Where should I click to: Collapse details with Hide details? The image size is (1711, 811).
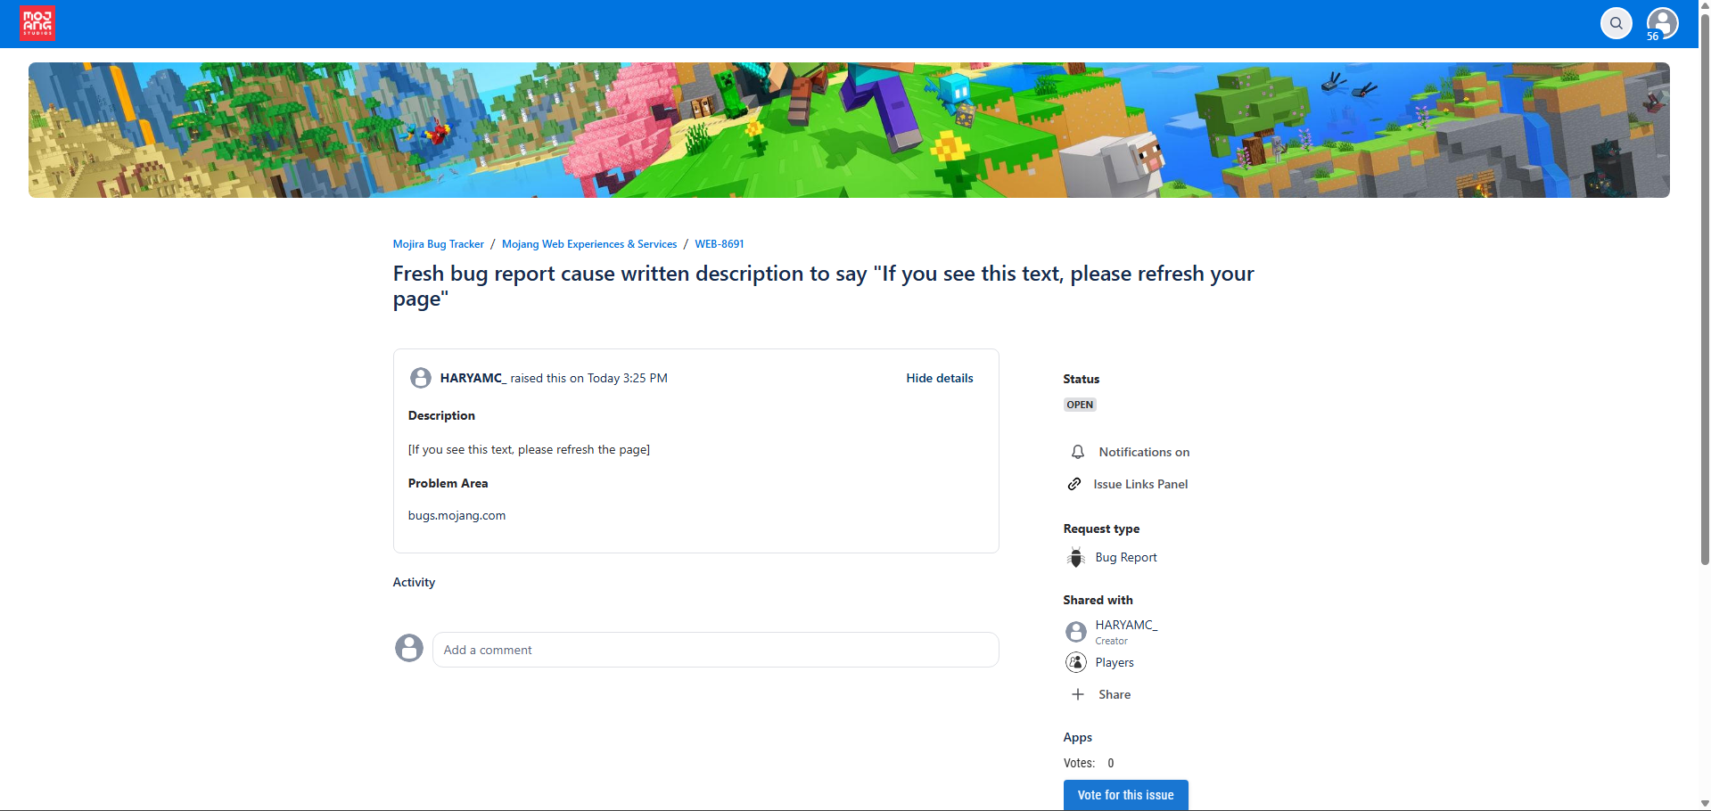(x=940, y=378)
